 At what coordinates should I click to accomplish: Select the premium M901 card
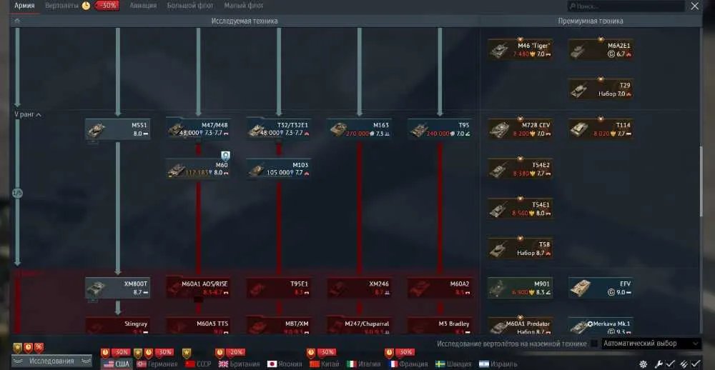pos(521,288)
